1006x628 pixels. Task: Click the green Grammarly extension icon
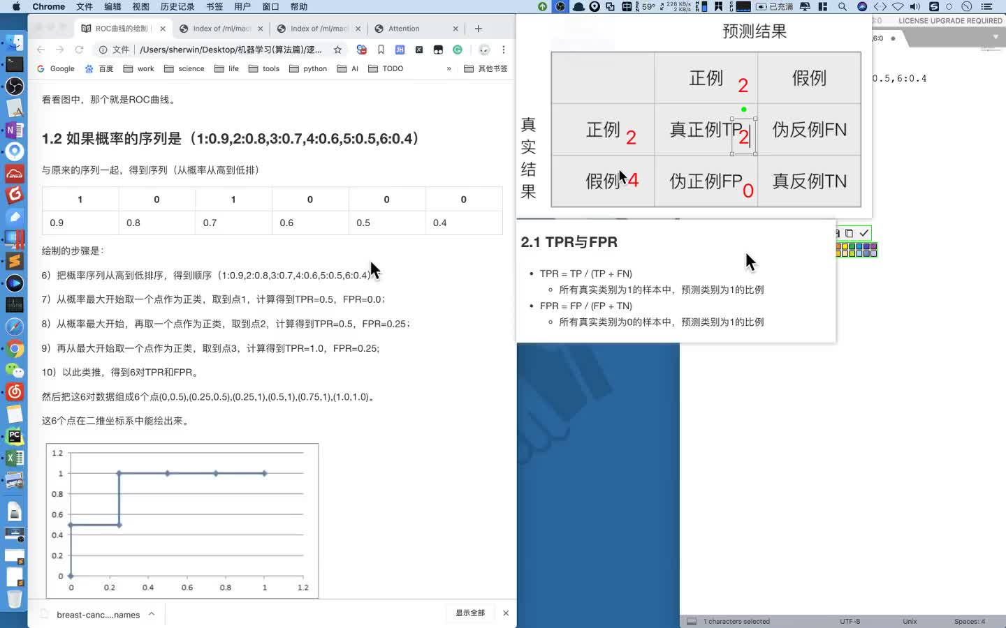tap(458, 50)
